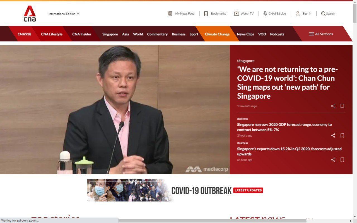The width and height of the screenshot is (357, 223).
Task: Go to the Business section
Action: pos(178,34)
